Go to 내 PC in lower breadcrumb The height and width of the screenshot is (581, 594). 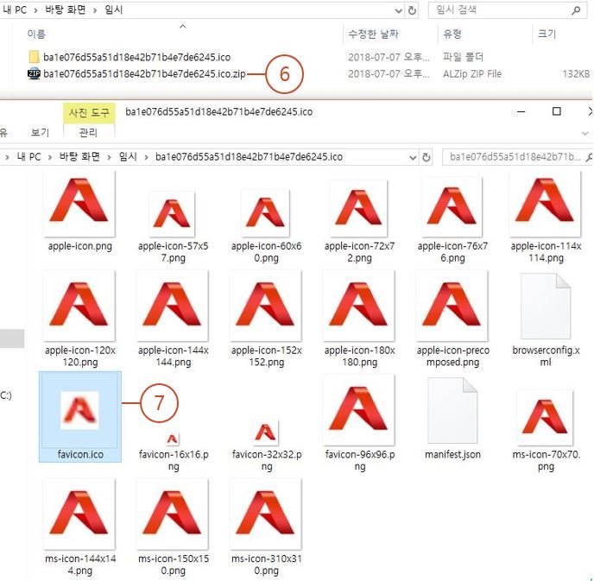(28, 157)
